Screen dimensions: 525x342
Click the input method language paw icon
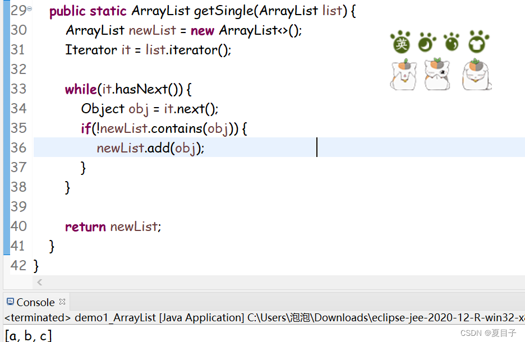click(x=400, y=42)
